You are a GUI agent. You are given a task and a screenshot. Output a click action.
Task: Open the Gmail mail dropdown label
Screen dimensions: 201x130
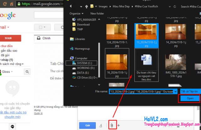5,27
